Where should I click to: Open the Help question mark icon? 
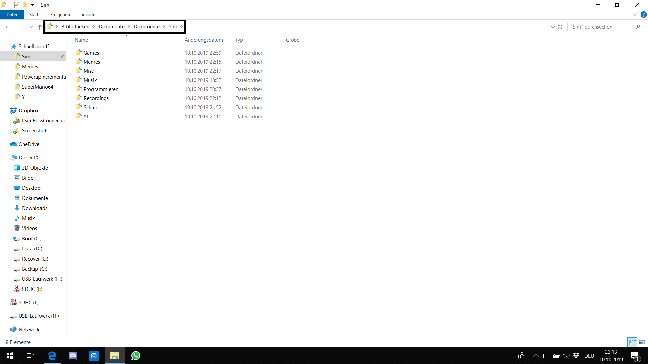click(x=643, y=14)
